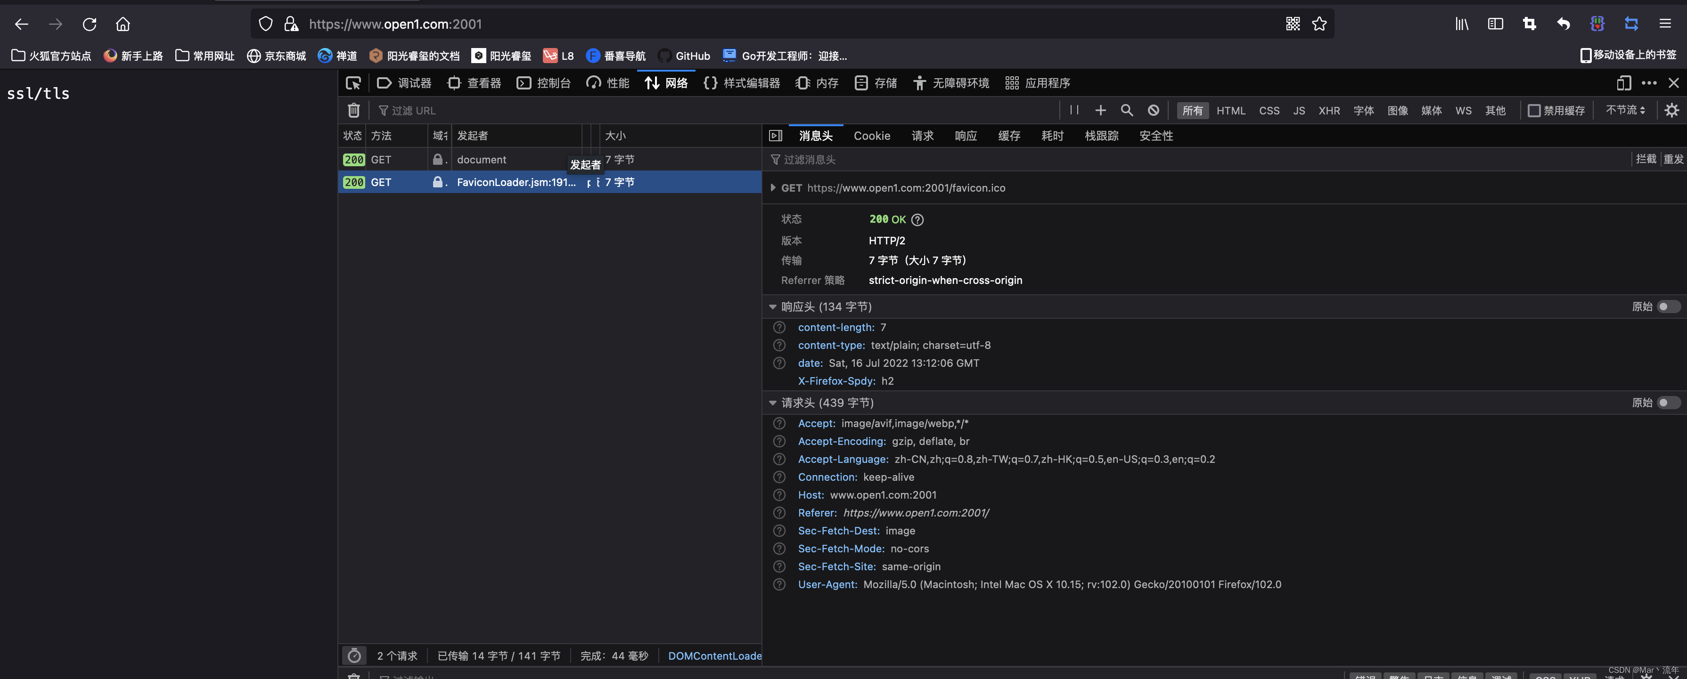Viewport: 1687px width, 679px height.
Task: Click the 重发 resend button
Action: pos(1672,159)
